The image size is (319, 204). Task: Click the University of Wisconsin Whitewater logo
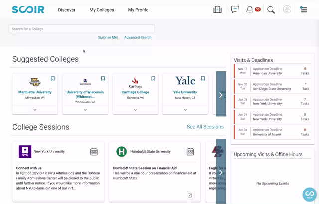[85, 82]
